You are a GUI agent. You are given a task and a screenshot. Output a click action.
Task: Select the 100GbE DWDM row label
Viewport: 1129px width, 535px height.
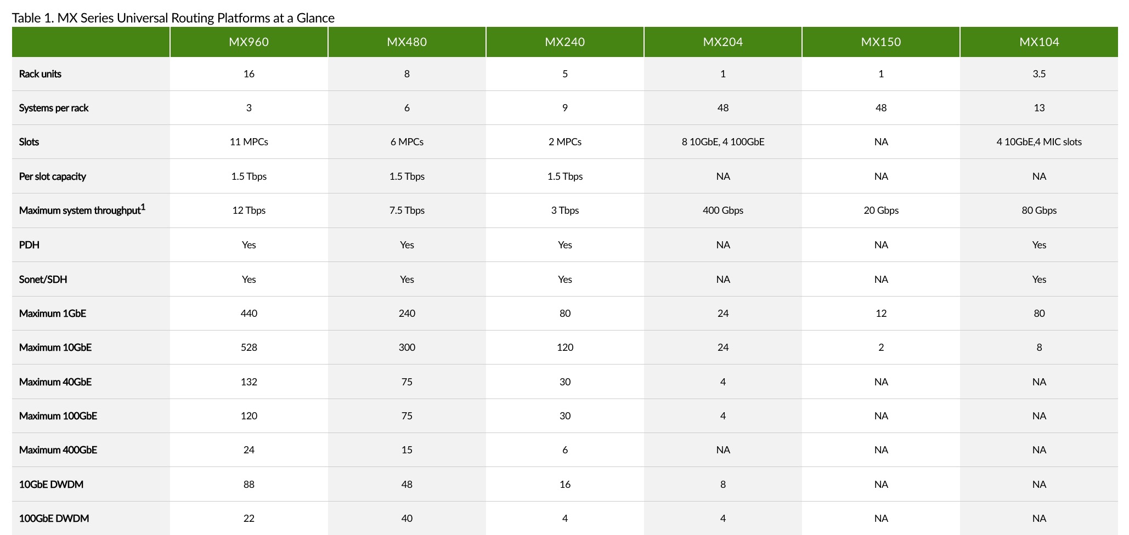coord(54,519)
